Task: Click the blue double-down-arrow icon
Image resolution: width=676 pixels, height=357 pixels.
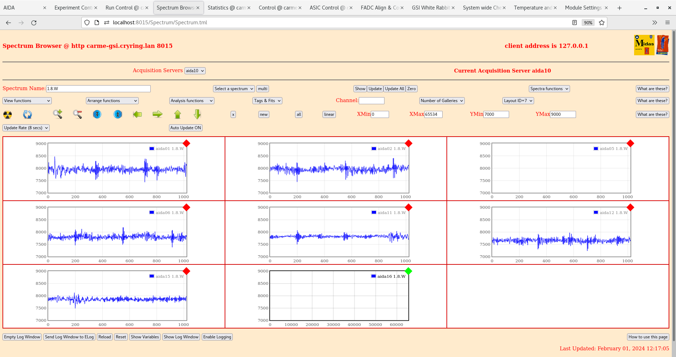Action: [x=97, y=114]
